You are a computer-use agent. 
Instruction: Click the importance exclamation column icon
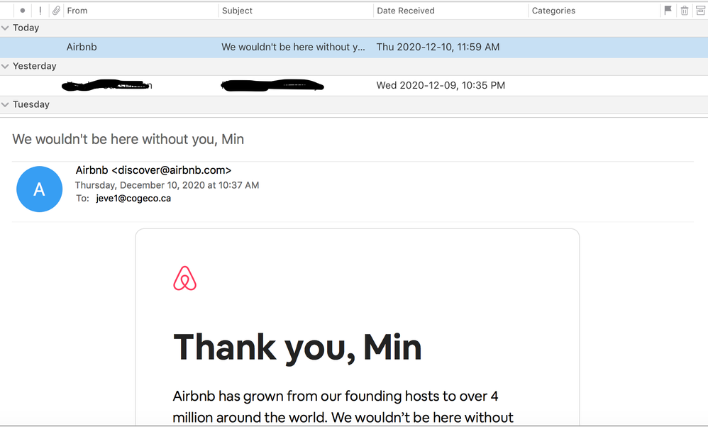(x=40, y=11)
